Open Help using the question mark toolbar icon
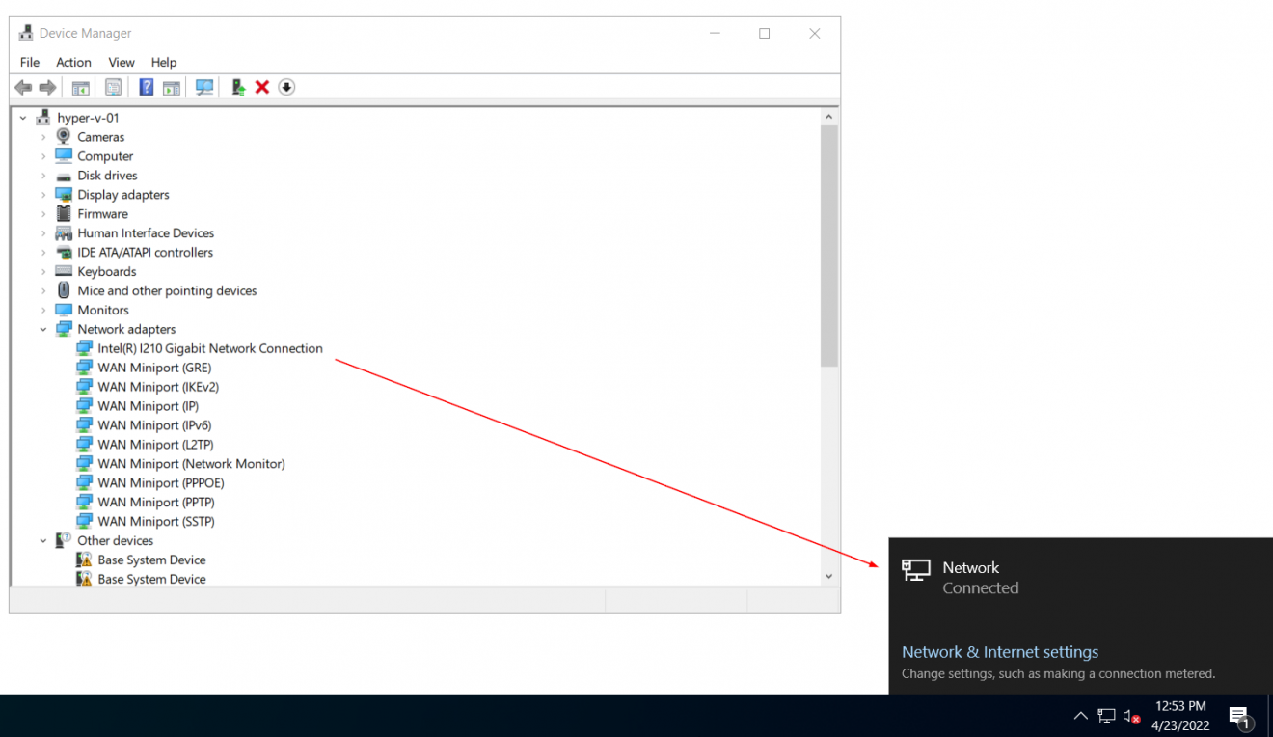This screenshot has height=737, width=1273. pyautogui.click(x=146, y=87)
